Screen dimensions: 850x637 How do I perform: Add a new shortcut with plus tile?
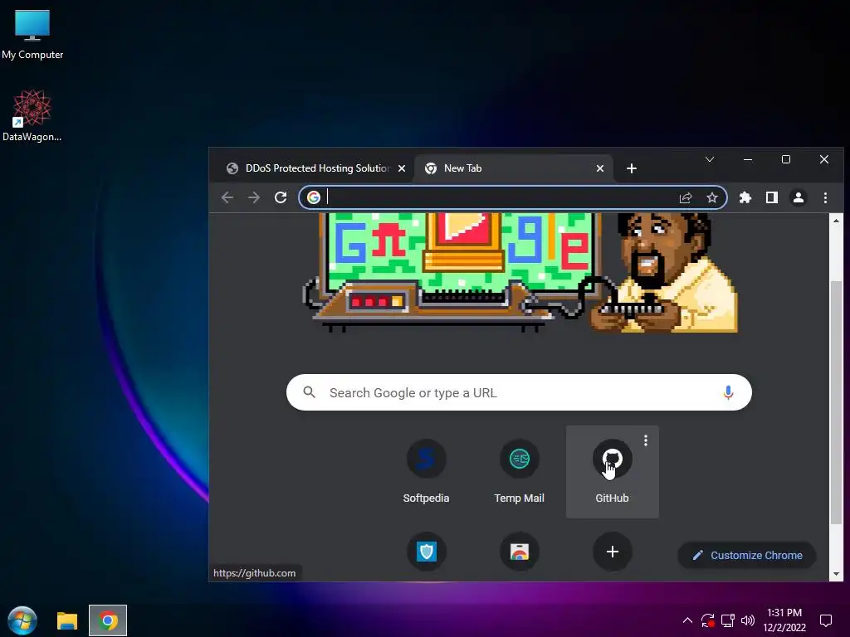coord(612,552)
